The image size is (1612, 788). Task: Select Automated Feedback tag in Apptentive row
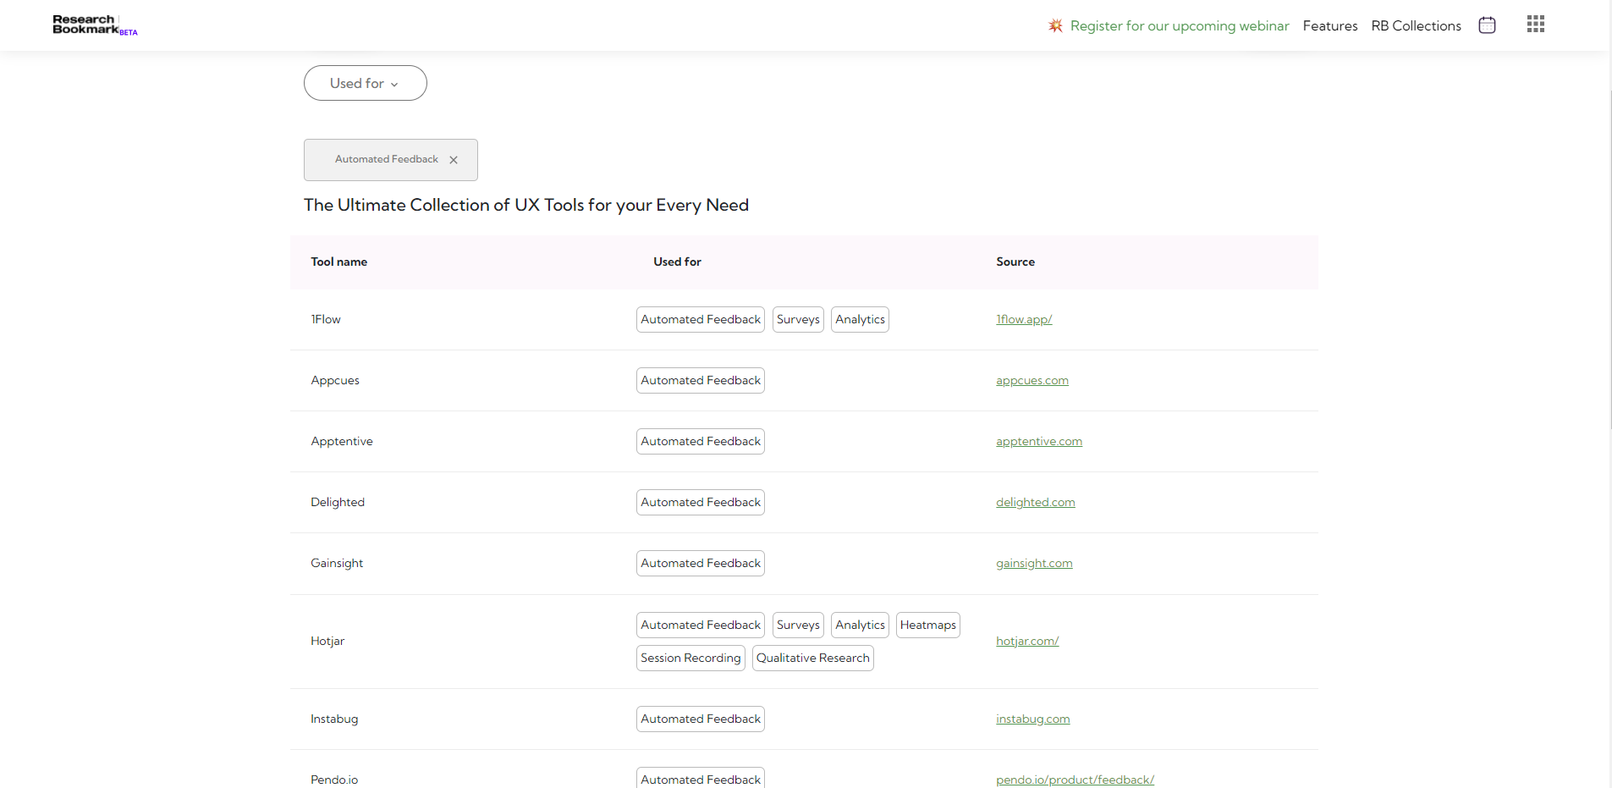click(701, 441)
